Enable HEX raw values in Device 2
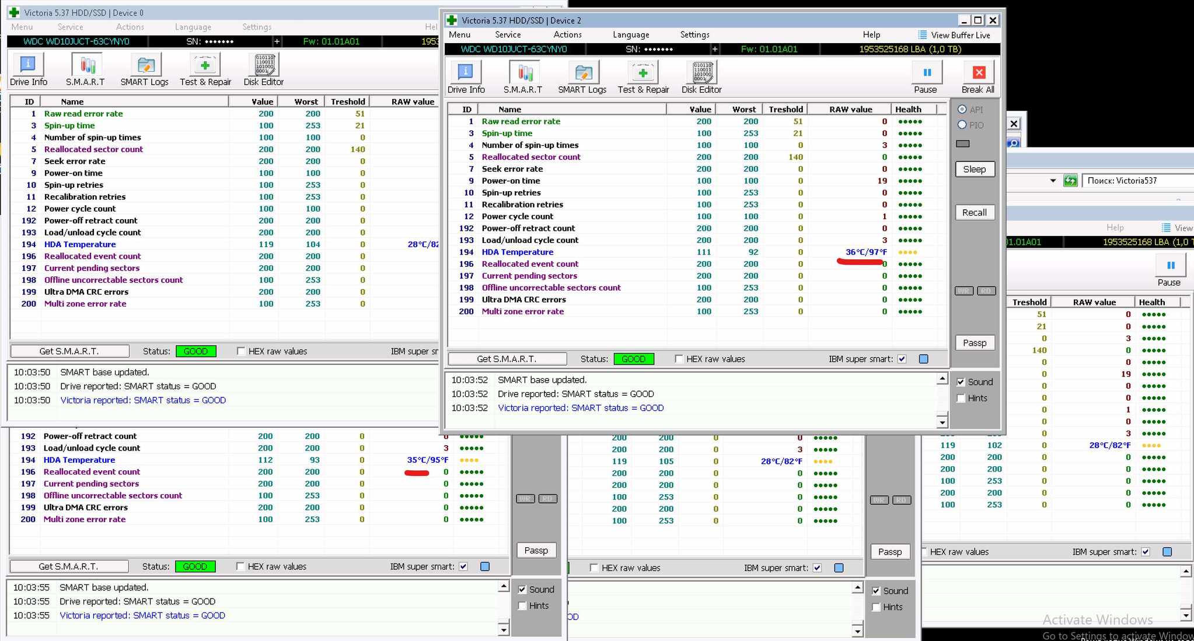Image resolution: width=1194 pixels, height=641 pixels. [679, 359]
